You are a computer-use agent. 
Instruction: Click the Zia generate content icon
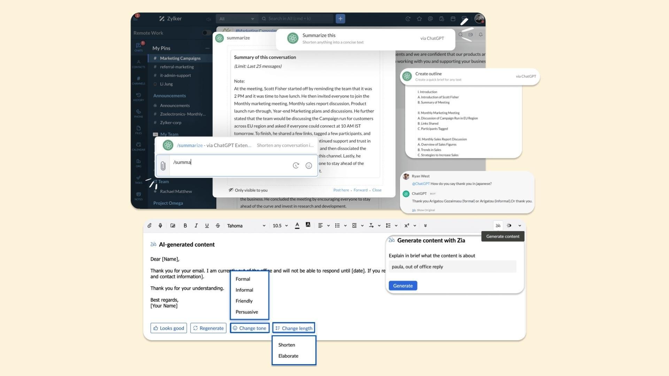tap(498, 226)
